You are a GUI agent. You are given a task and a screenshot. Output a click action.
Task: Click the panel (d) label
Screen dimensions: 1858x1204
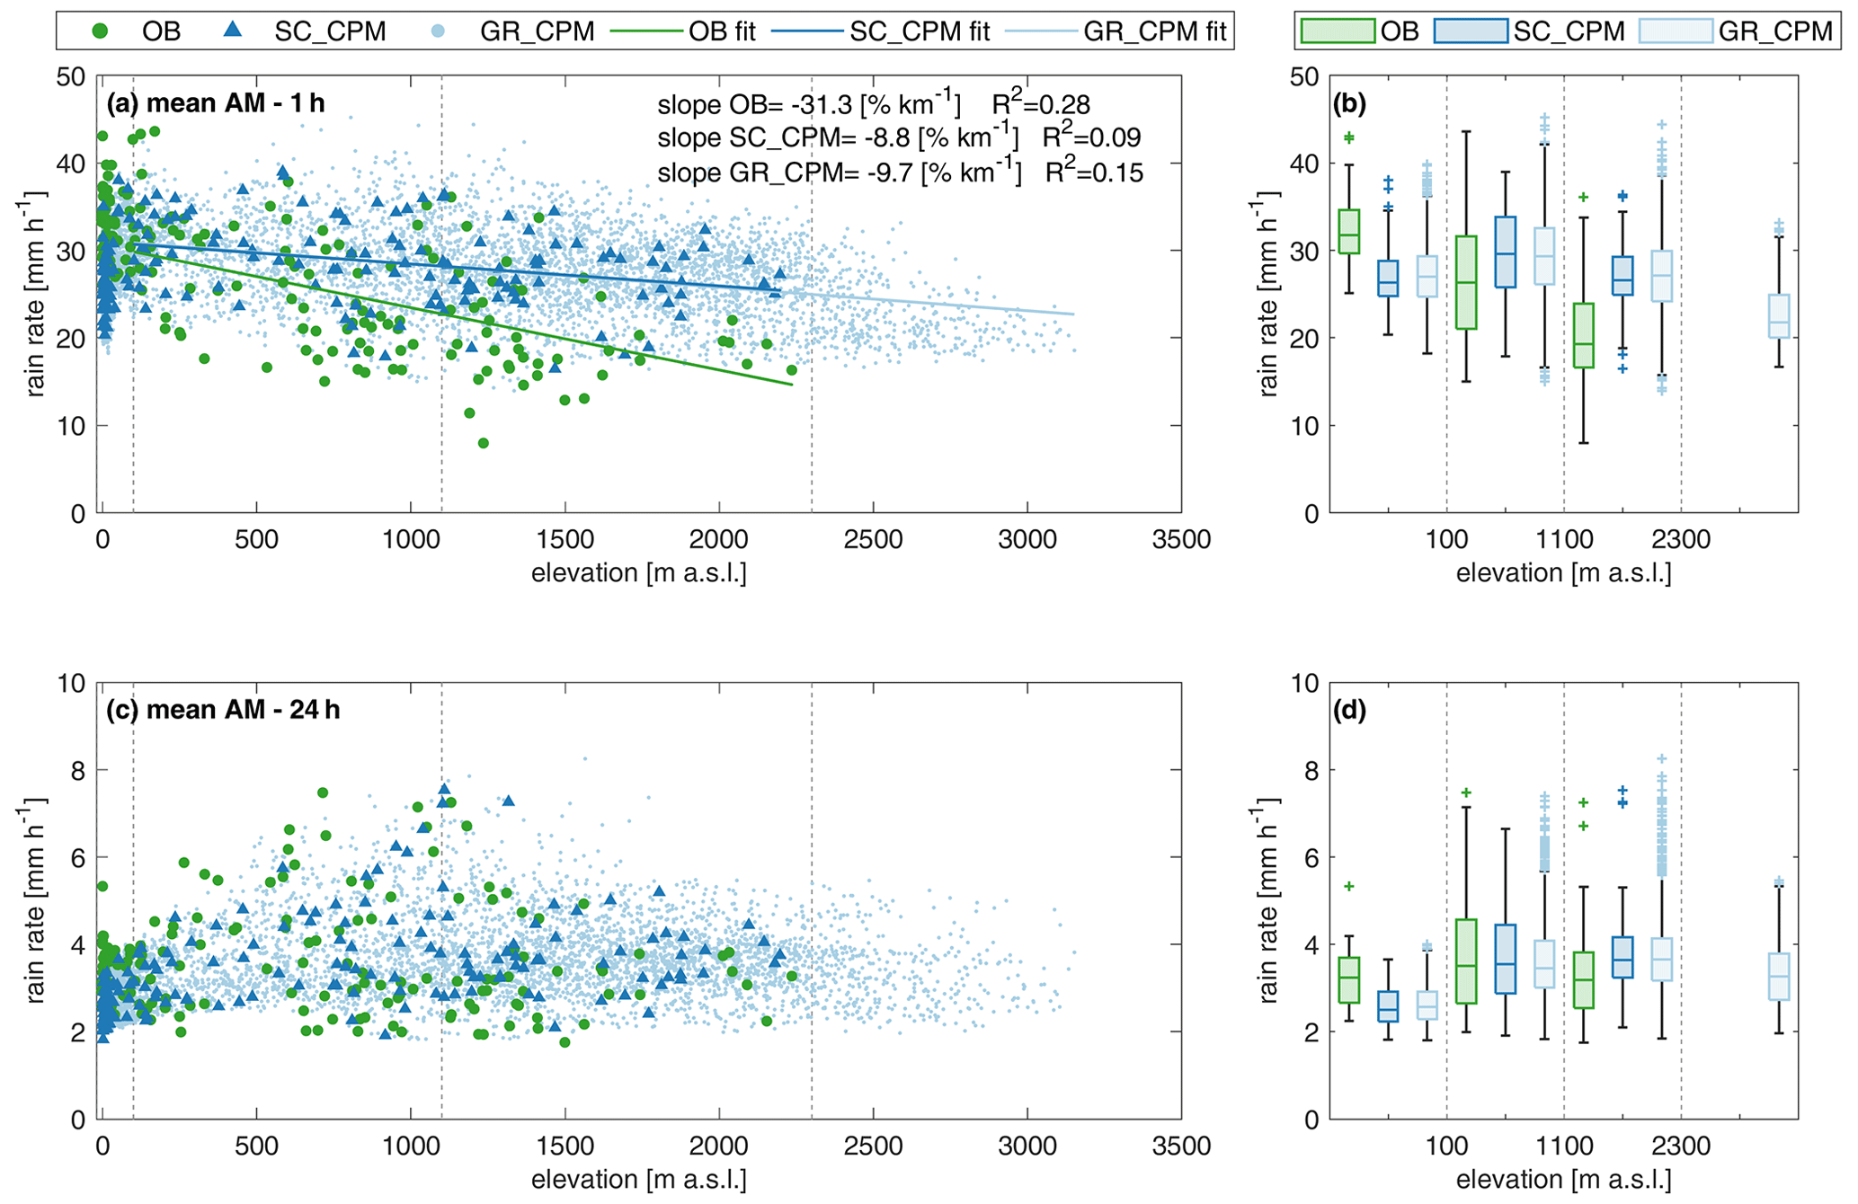click(x=1349, y=711)
